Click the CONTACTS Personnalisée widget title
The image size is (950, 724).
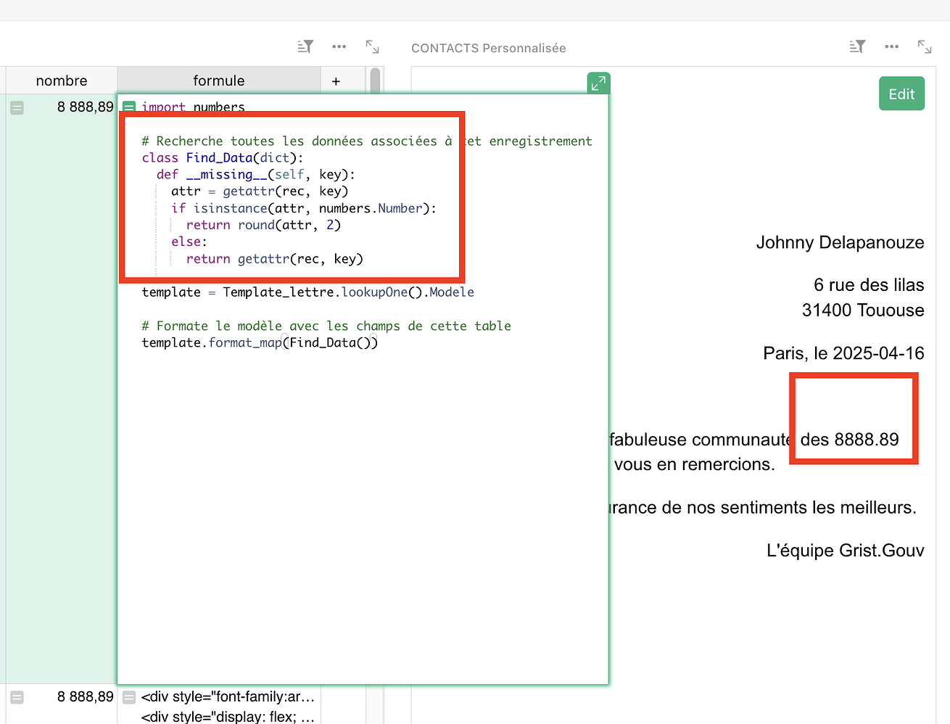pyautogui.click(x=488, y=48)
